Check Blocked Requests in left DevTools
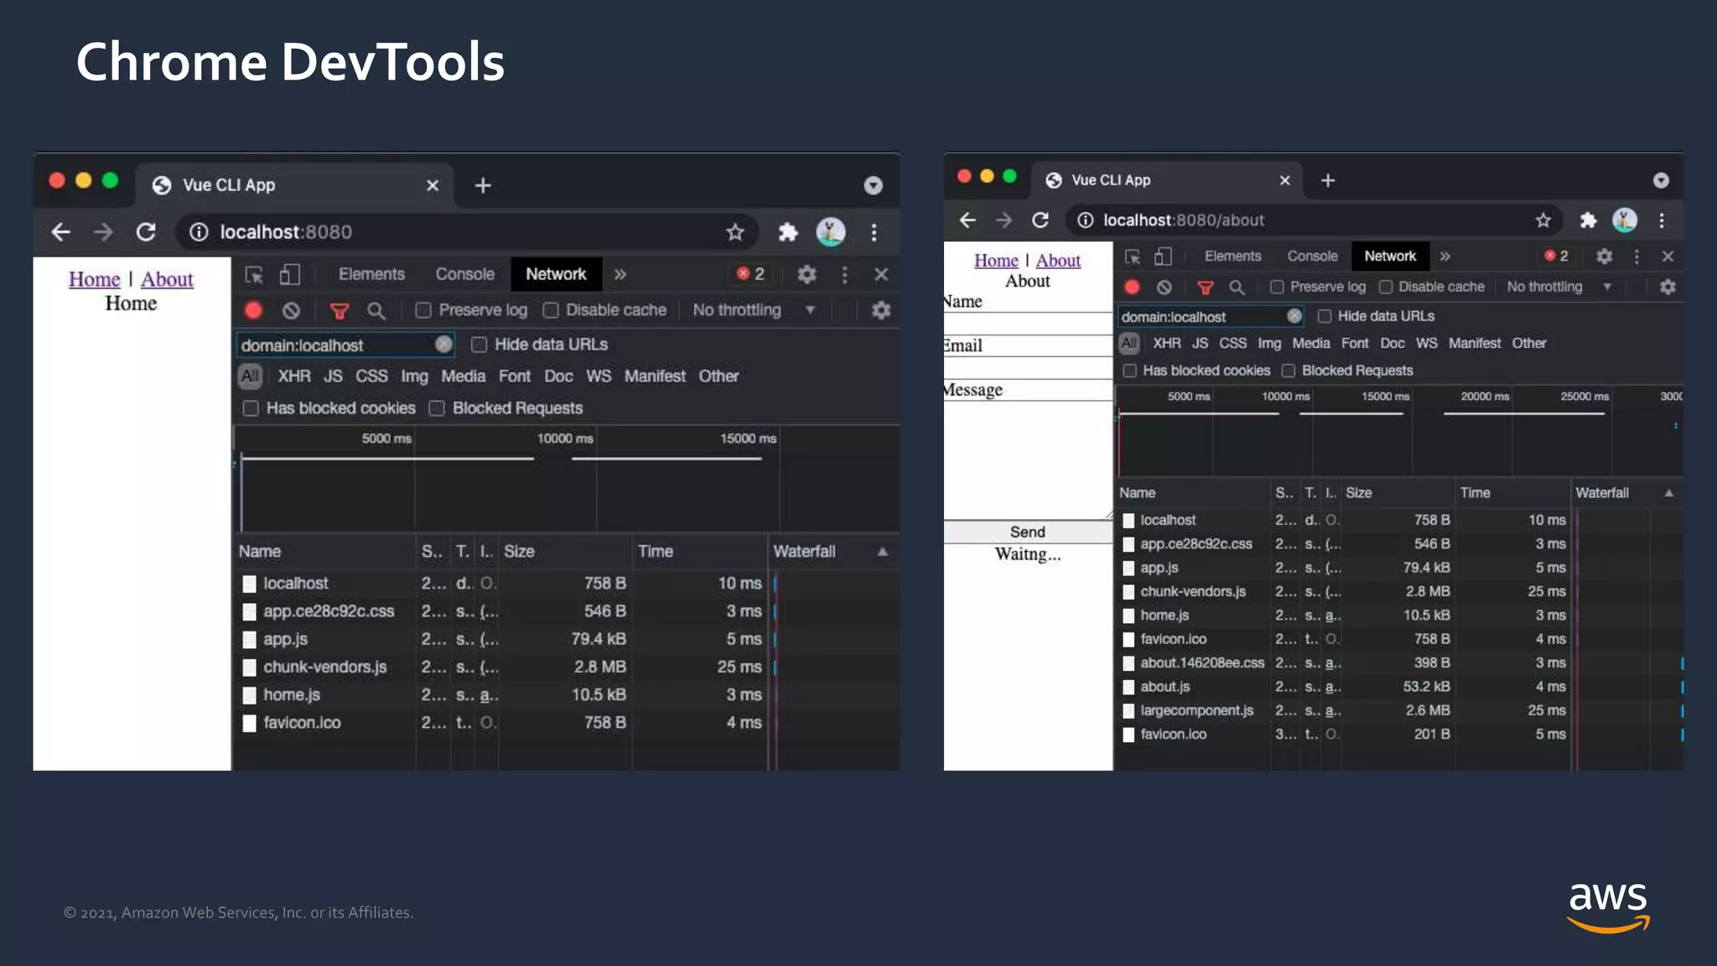Viewport: 1717px width, 966px height. pos(436,408)
